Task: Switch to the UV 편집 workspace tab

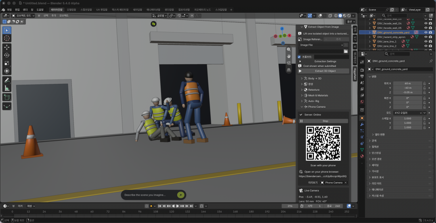Action: coord(102,9)
